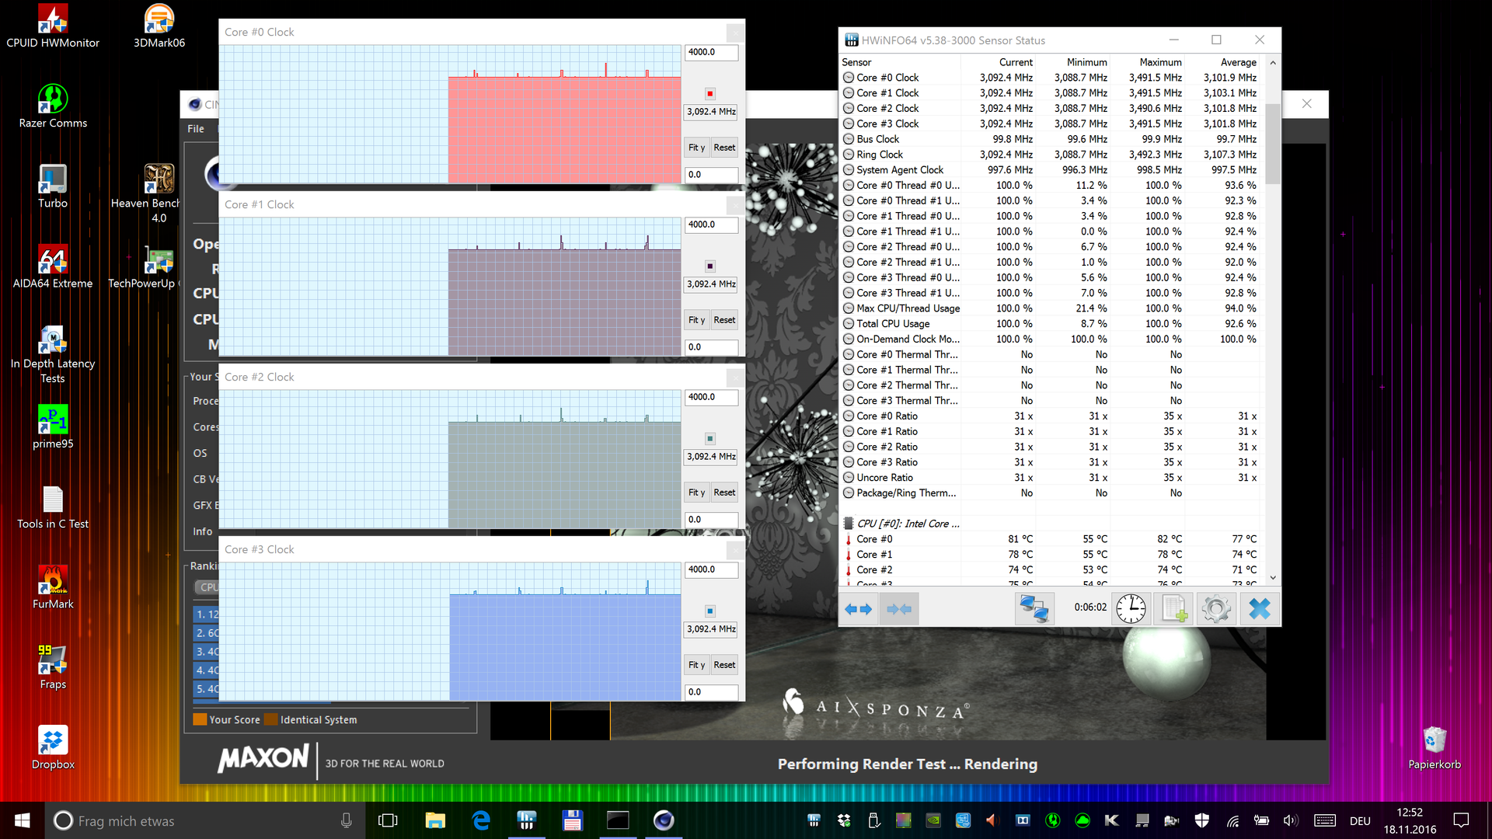1492x839 pixels.
Task: Open In Depth Latency Tests shortcut
Action: pos(53,354)
